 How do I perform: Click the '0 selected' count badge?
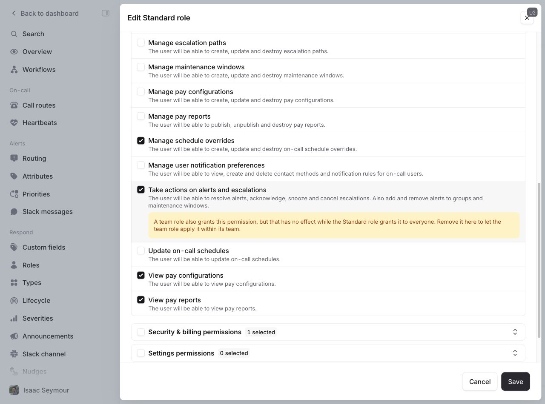pyautogui.click(x=234, y=353)
